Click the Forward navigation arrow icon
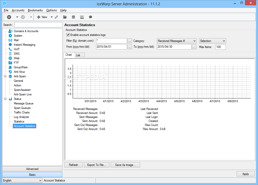Viewport: 258px width, 185px height. pyautogui.click(x=23, y=17)
